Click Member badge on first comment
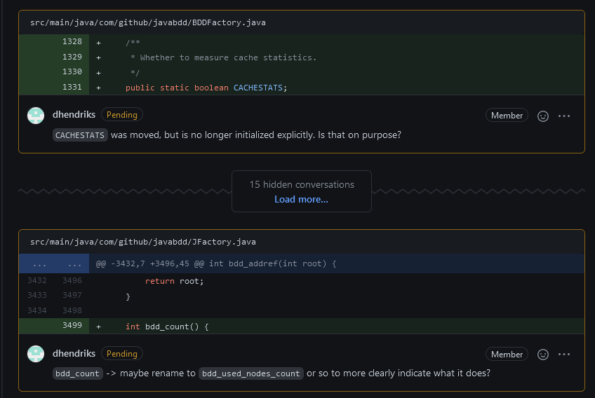 pos(507,116)
